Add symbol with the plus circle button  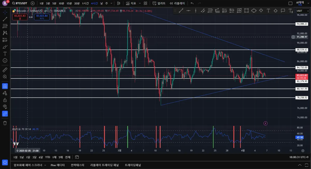tap(32, 3)
